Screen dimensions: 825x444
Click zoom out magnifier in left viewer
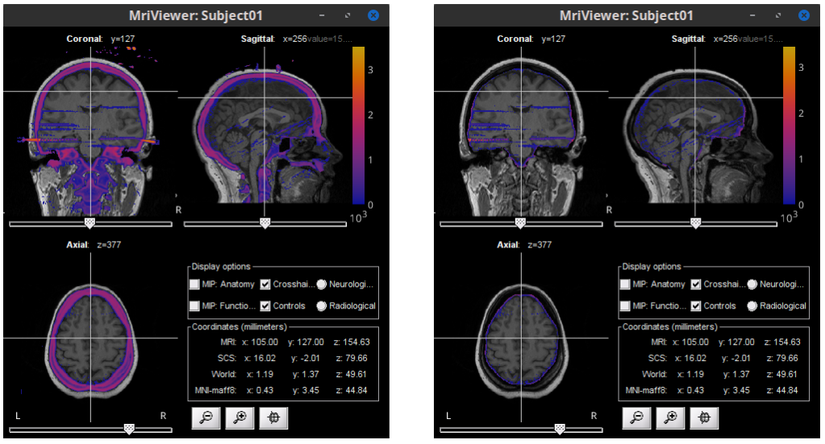[x=206, y=417]
